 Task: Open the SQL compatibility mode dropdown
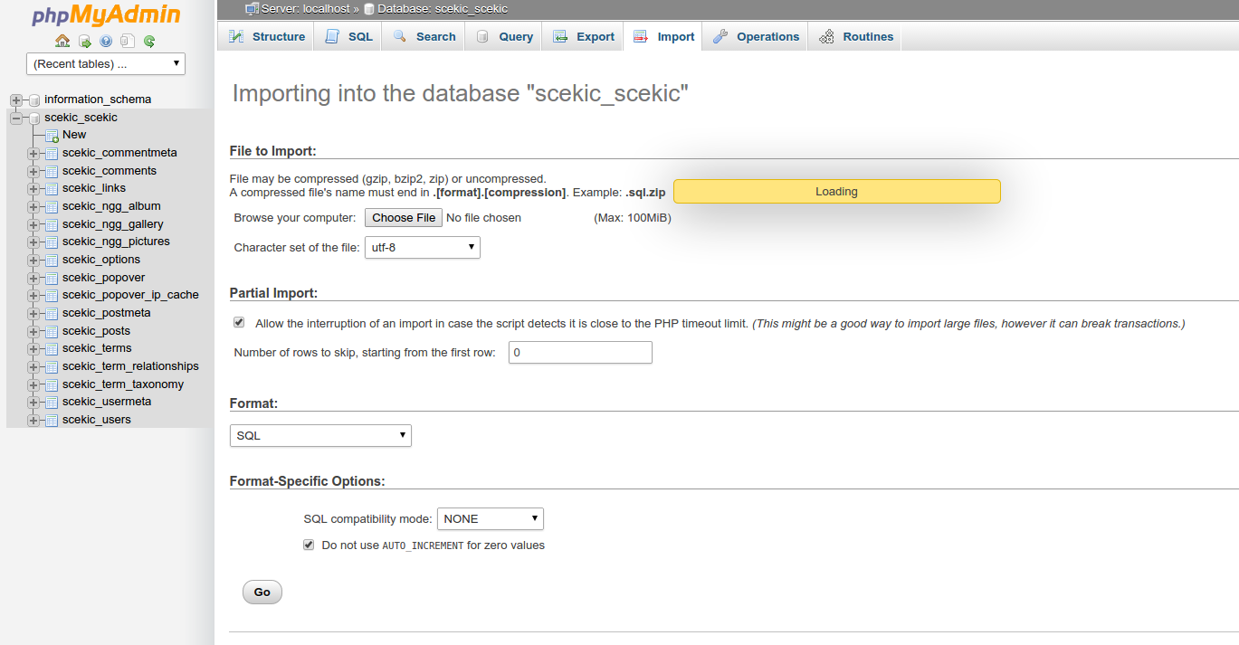(x=490, y=518)
